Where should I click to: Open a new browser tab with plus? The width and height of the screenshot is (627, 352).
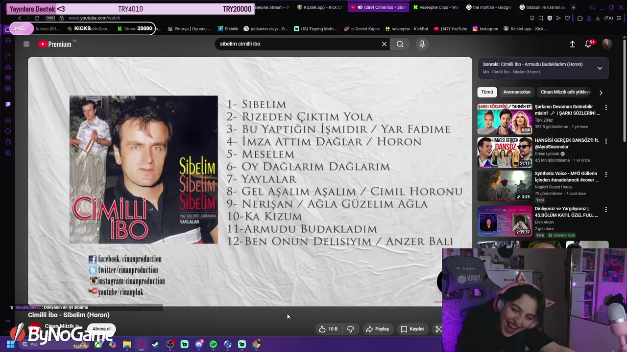pyautogui.click(x=574, y=7)
